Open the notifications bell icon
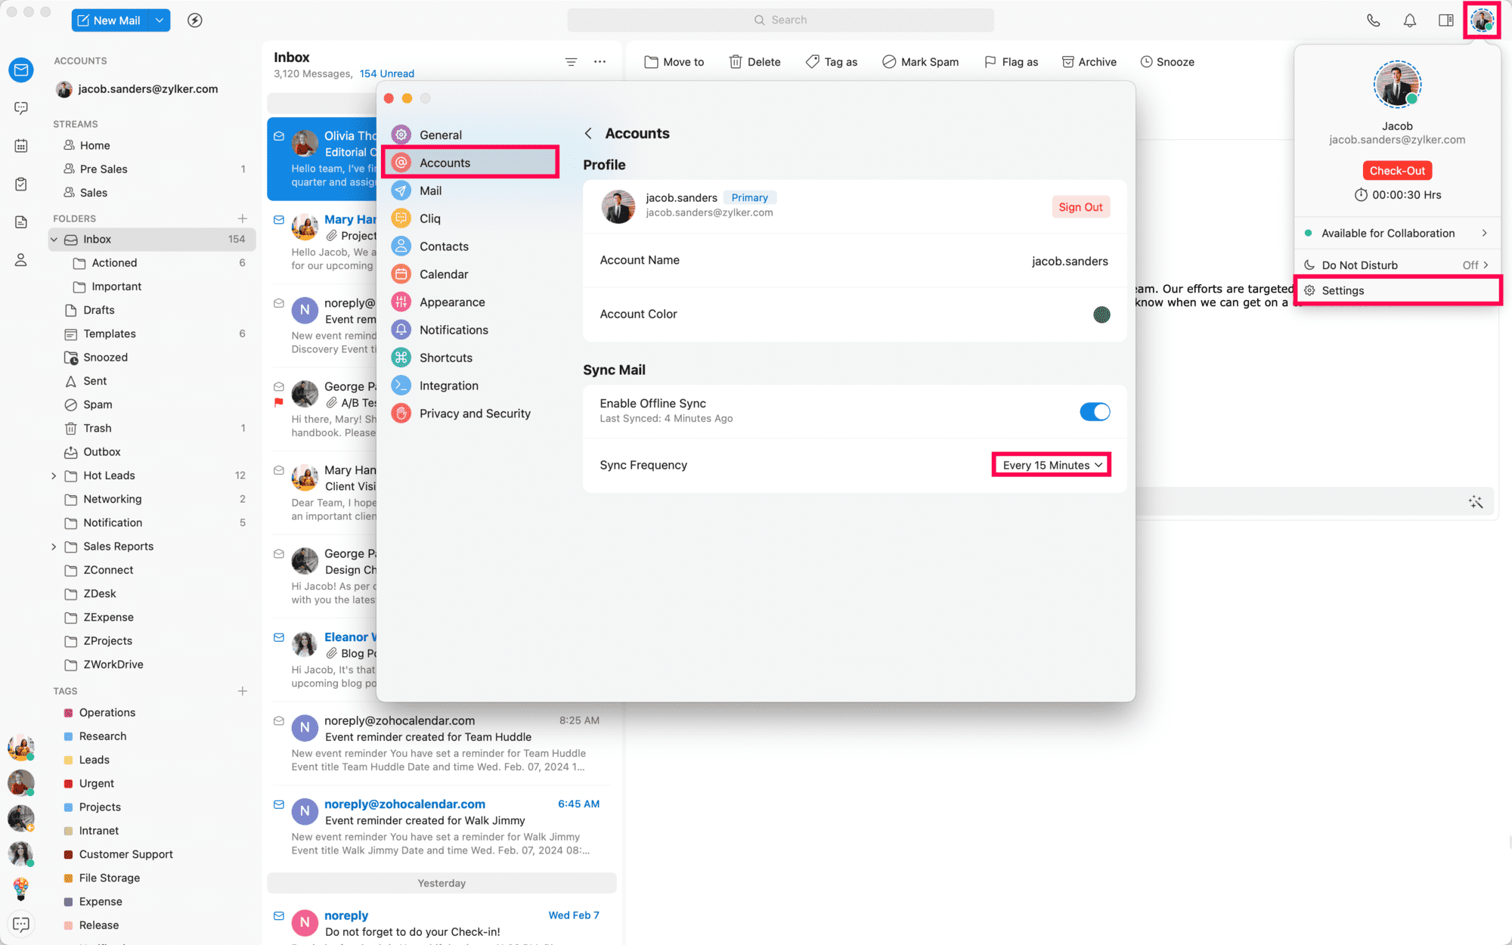The height and width of the screenshot is (945, 1512). (1409, 20)
